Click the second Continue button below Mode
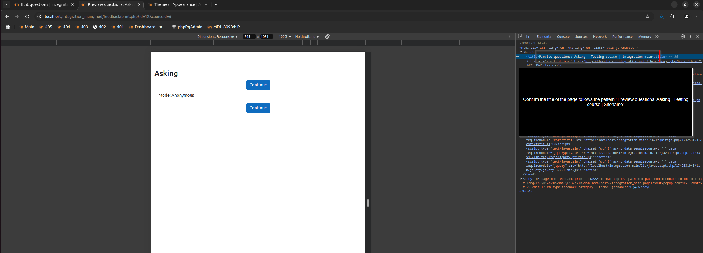703x253 pixels. coord(258,108)
